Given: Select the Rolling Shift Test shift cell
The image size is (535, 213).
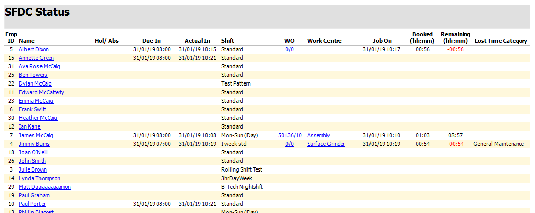Looking at the screenshot, I should pyautogui.click(x=241, y=169).
